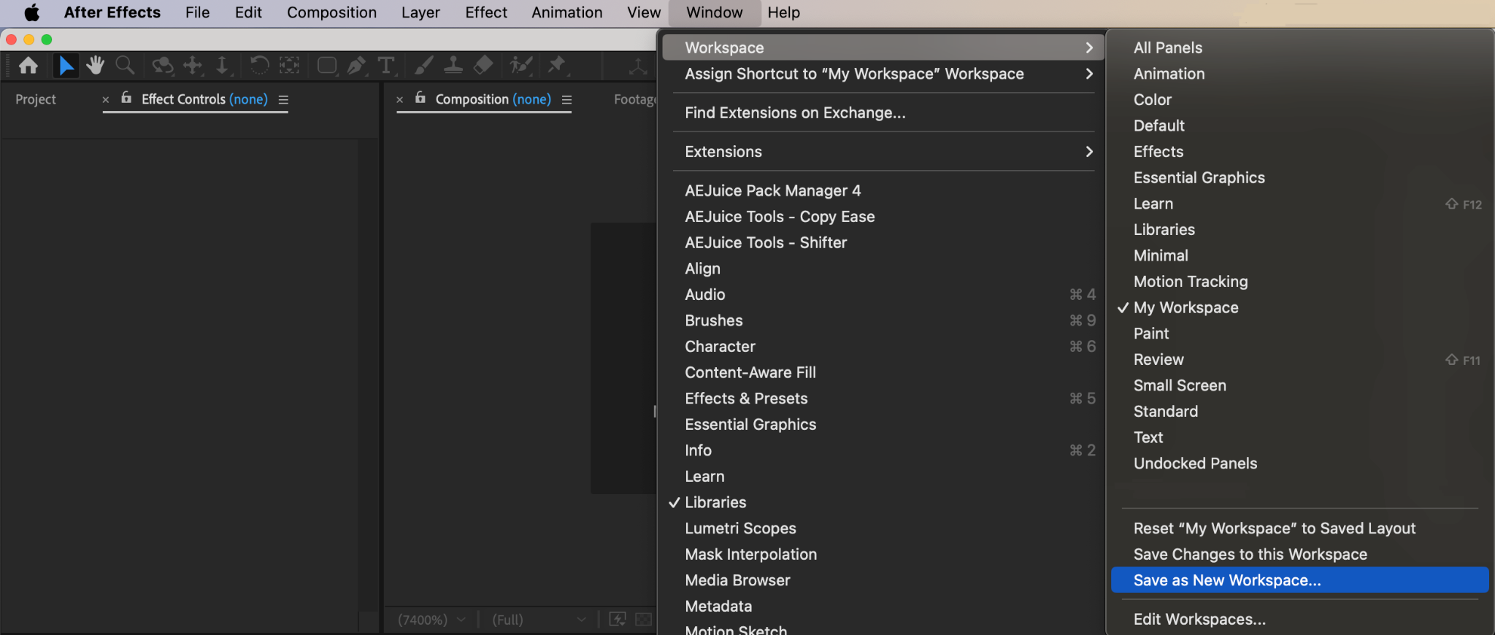Select the Brush tool
Viewport: 1495px width, 635px height.
(x=423, y=66)
